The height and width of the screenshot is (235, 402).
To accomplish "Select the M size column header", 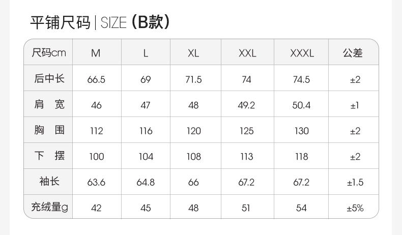I will click(96, 53).
